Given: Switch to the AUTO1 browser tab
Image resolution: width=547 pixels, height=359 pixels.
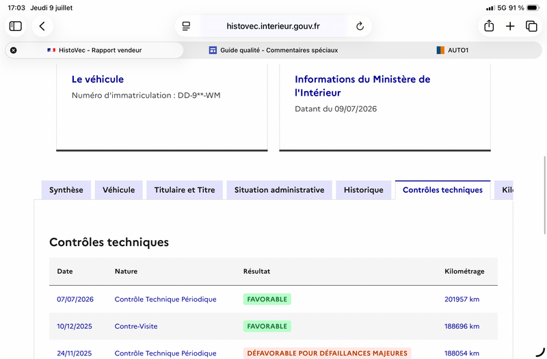Looking at the screenshot, I should tap(453, 50).
